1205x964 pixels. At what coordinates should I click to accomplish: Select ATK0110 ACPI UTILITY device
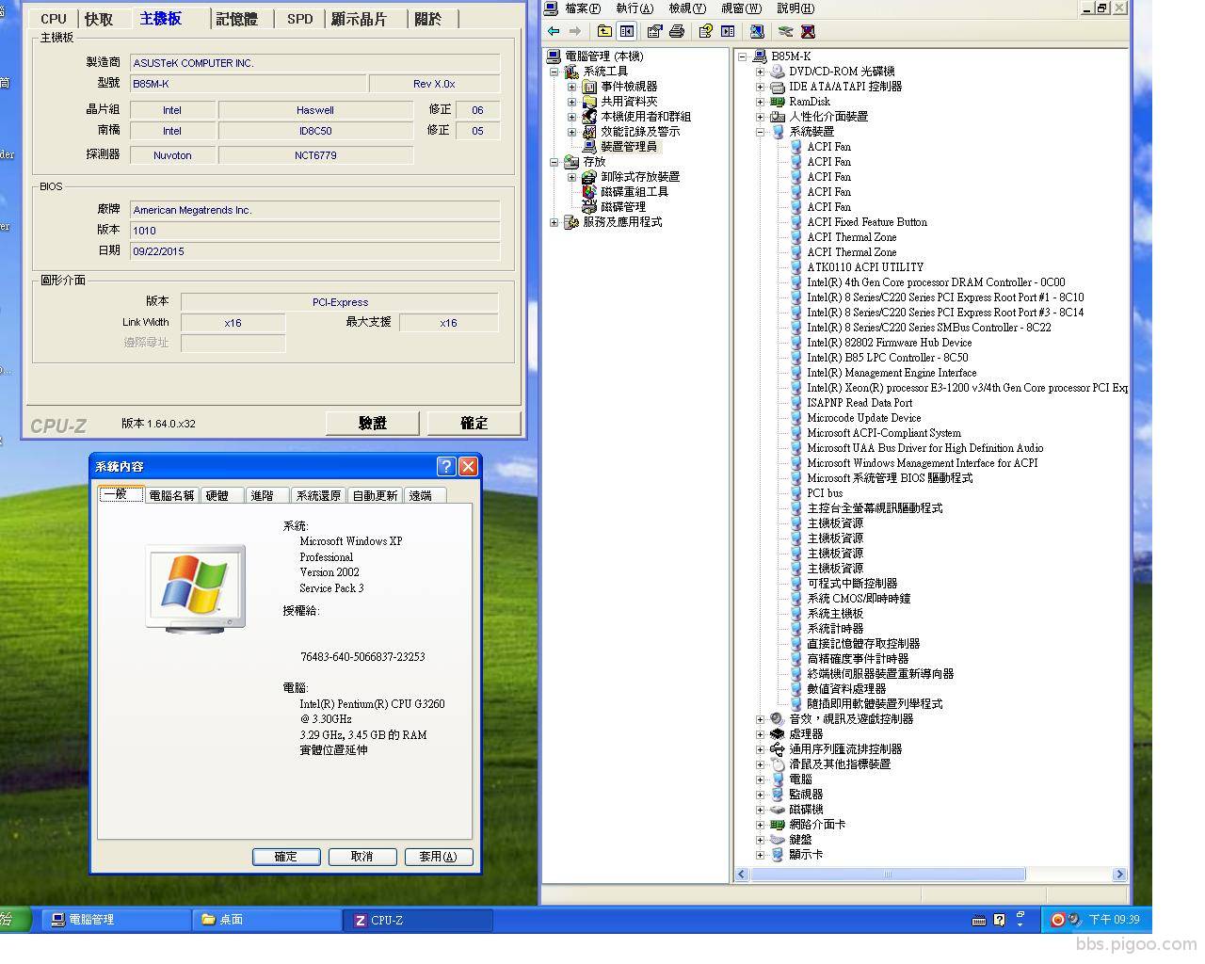coord(865,267)
